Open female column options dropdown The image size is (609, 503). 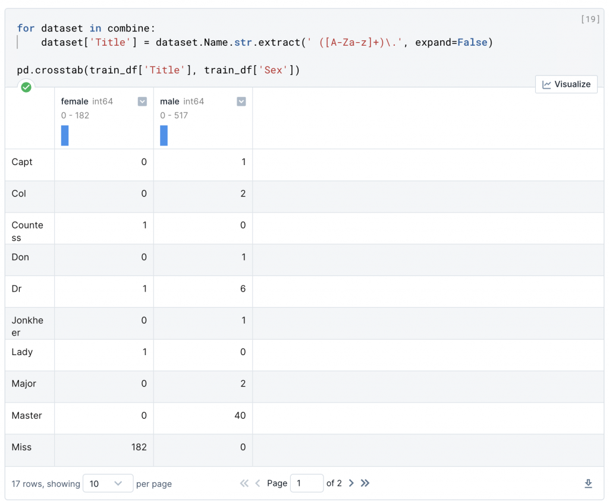coord(142,102)
